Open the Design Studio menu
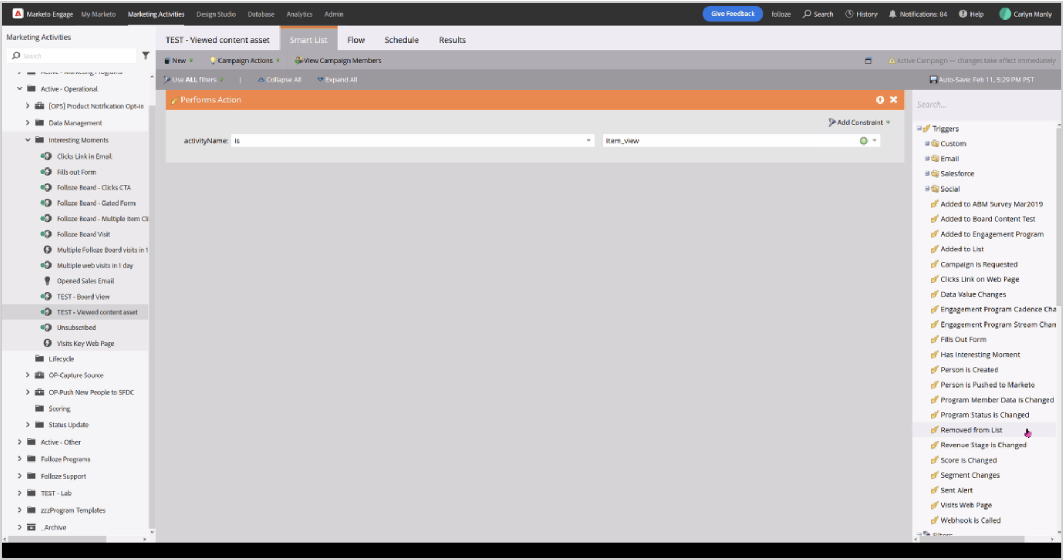Viewport: 1064px width, 560px height. (216, 14)
